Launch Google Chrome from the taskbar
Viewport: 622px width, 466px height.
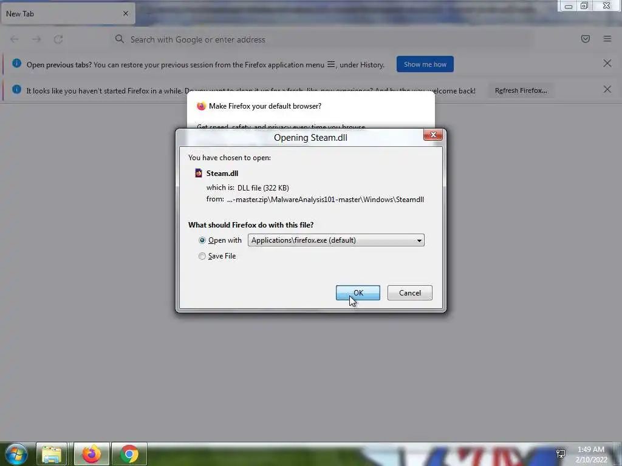click(129, 454)
